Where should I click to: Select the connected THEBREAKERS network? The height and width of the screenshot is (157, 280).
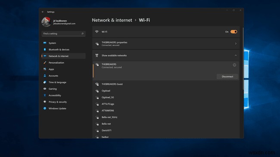[x=166, y=71]
